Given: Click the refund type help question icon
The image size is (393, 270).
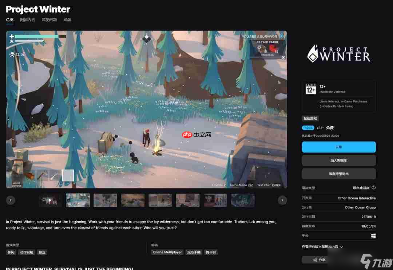Looking at the screenshot, I should 373,187.
